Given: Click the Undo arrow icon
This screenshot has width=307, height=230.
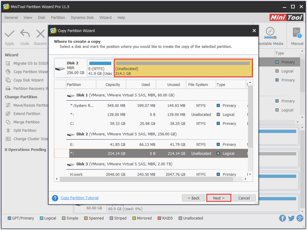Looking at the screenshot, I should click(x=25, y=33).
